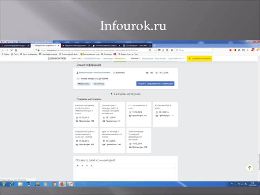Open the 'Инструменты' menu

coord(39,42)
